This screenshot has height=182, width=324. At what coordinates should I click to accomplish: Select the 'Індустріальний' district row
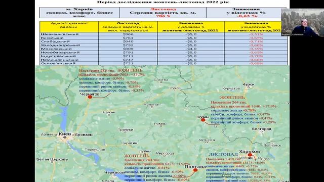(x=164, y=56)
